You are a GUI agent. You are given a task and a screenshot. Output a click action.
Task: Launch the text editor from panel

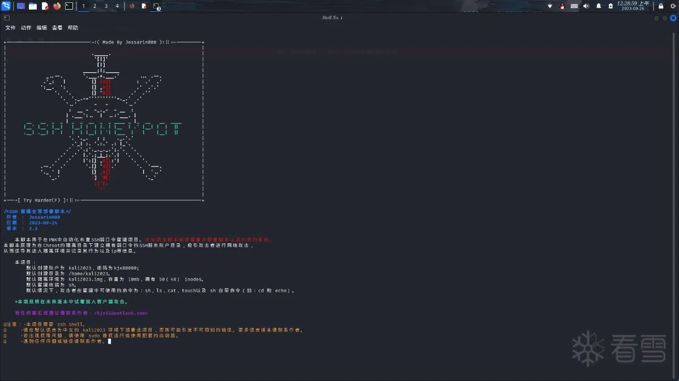tap(45, 6)
